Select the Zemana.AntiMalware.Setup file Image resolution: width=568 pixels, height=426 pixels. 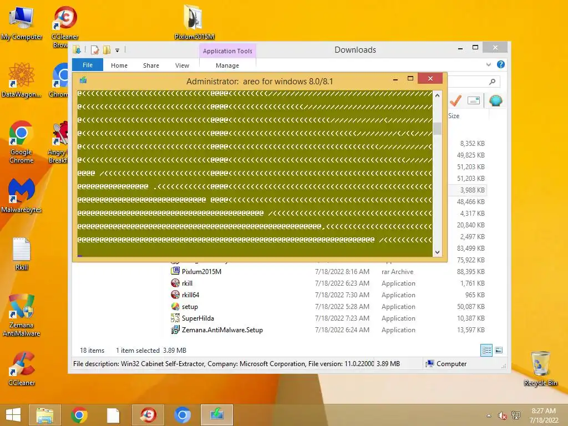(x=222, y=329)
